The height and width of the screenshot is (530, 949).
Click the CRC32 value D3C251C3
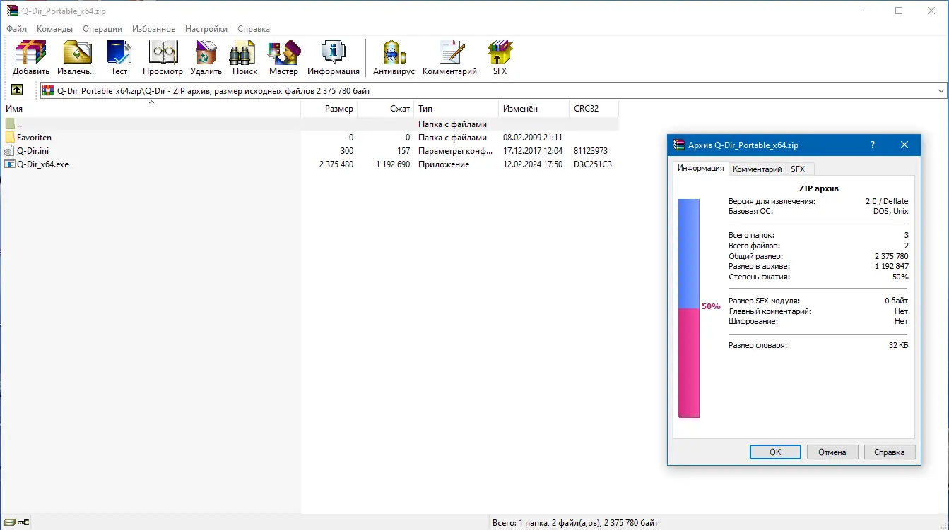[x=593, y=164]
